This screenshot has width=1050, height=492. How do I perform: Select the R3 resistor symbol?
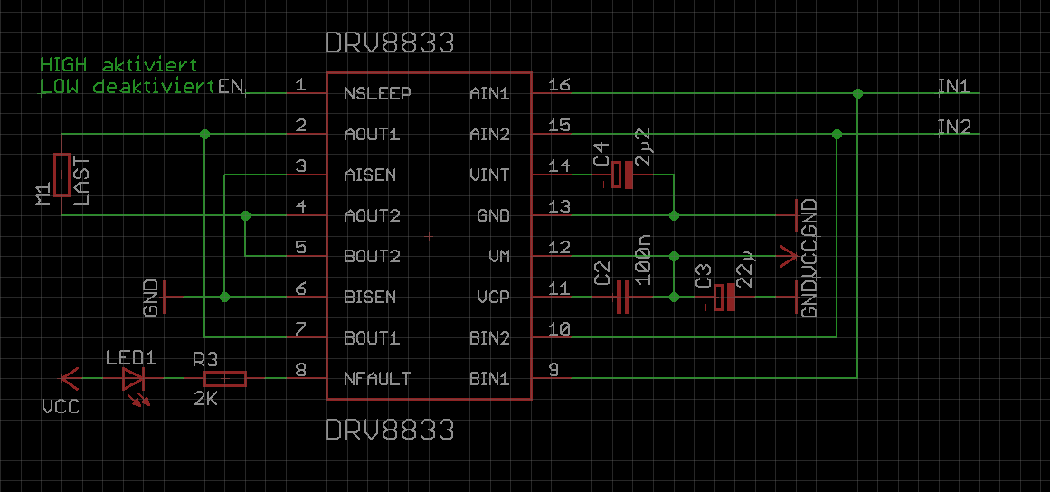224,379
